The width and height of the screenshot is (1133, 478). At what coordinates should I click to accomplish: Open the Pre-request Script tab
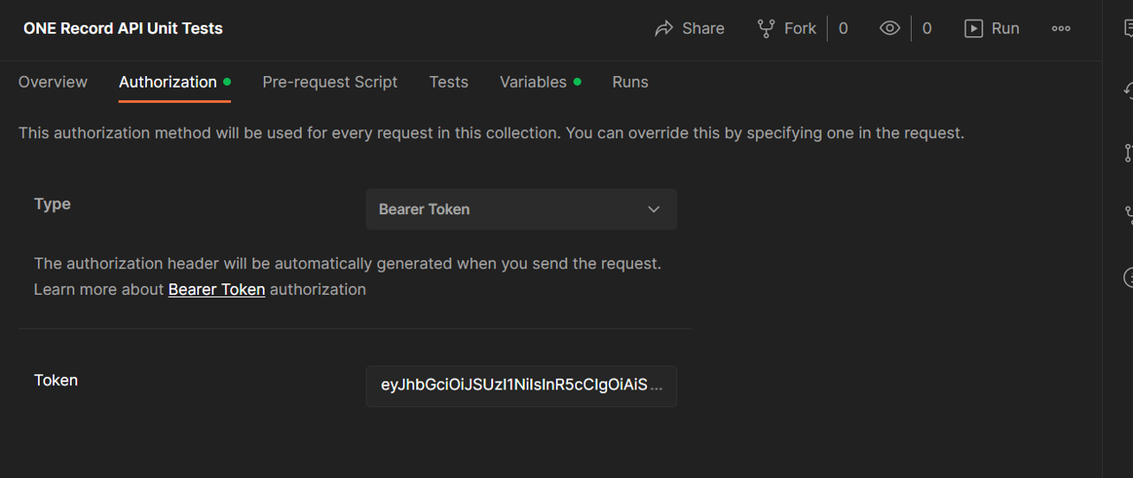(x=330, y=82)
